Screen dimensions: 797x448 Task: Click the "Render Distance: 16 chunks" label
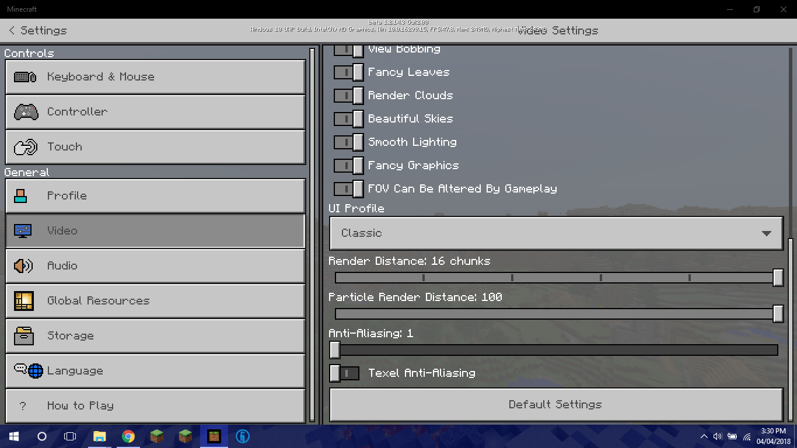coord(410,261)
